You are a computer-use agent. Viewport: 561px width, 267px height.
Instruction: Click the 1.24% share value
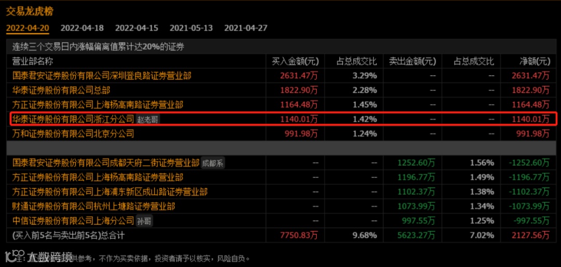(x=366, y=134)
